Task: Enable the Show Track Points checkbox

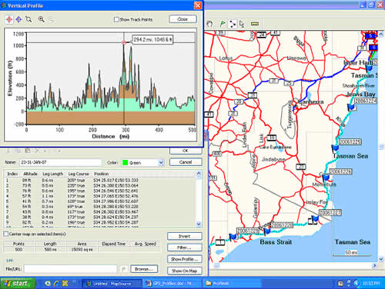Action: (116, 19)
